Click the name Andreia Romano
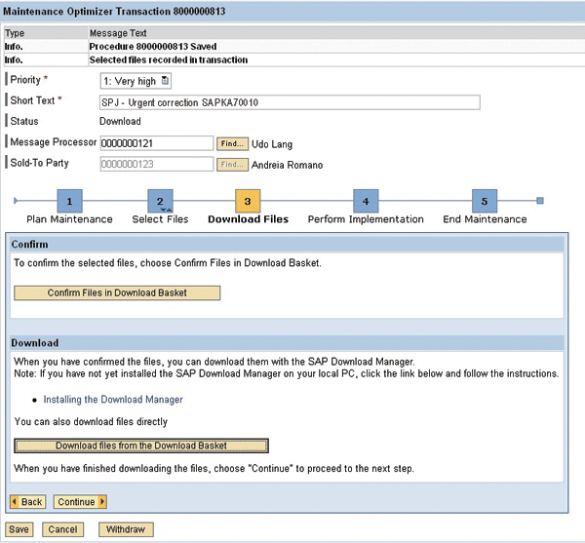This screenshot has height=543, width=585. coord(287,165)
